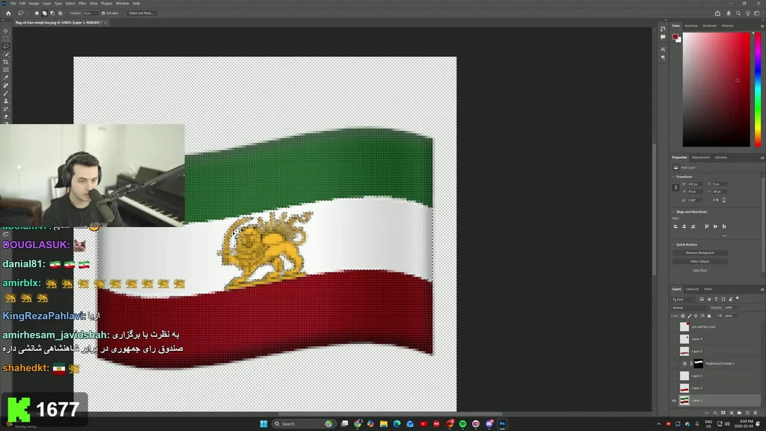Collapse the Align and Distribute section
The image size is (766, 431).
pyautogui.click(x=673, y=212)
